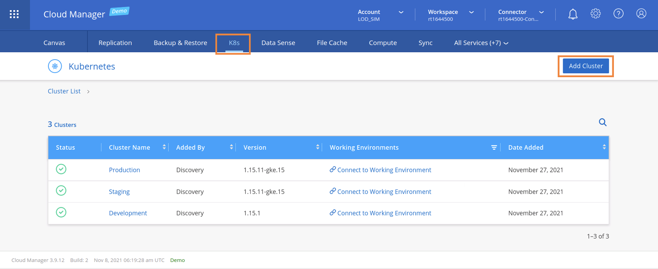Click the Cluster Name column header text

point(130,147)
